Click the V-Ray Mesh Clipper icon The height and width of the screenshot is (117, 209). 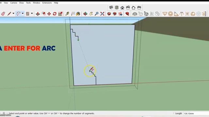tap(157, 14)
